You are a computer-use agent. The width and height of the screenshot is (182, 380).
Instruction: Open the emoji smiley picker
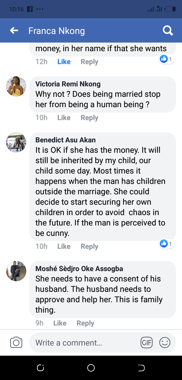tap(165, 343)
